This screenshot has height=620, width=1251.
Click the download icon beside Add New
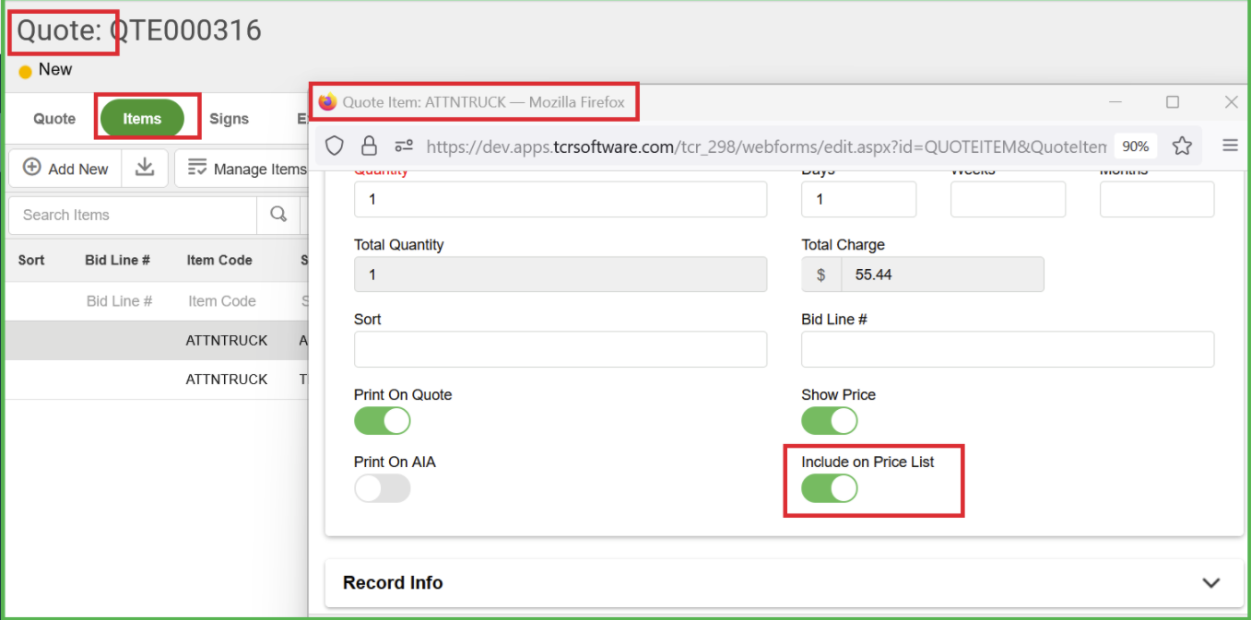pyautogui.click(x=145, y=168)
